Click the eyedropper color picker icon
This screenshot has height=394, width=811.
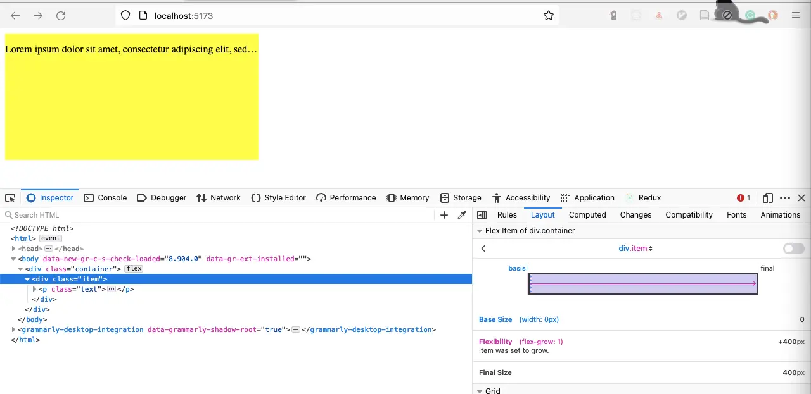(462, 215)
